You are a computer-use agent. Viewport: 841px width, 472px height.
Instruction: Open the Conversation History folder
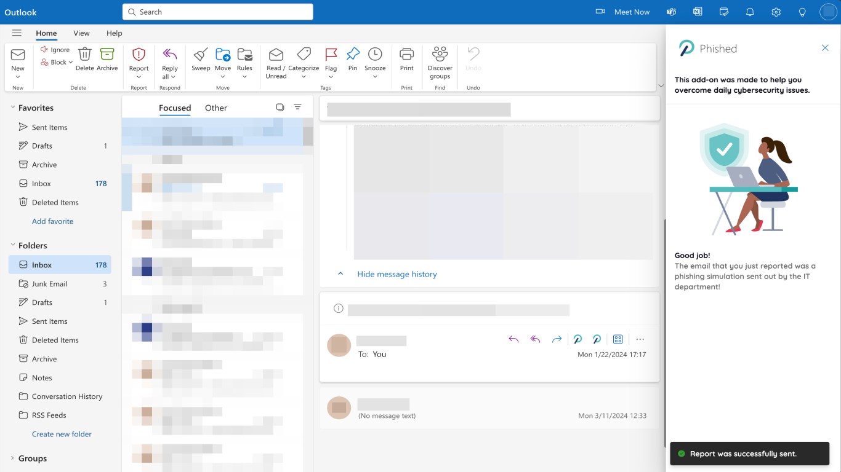(60, 396)
